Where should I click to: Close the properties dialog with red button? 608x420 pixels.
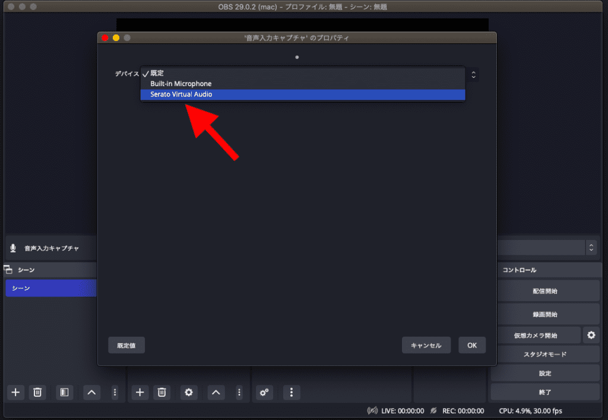pos(104,37)
